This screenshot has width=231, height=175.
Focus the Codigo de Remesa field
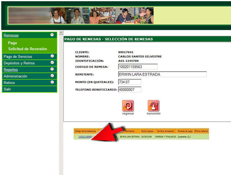(x=138, y=67)
